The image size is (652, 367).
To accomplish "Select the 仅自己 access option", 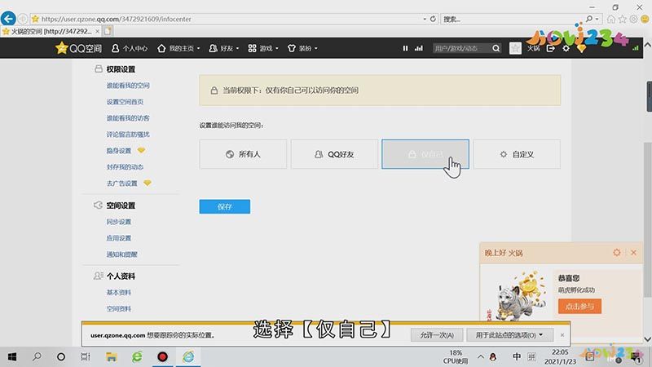I will 425,154.
